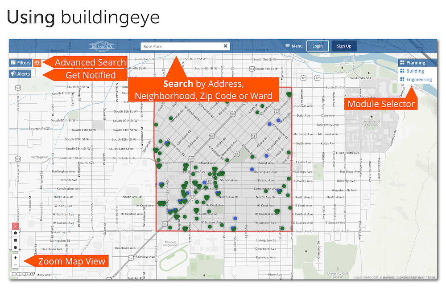Select the rectangle draw tool
The height and width of the screenshot is (296, 446).
[15, 240]
